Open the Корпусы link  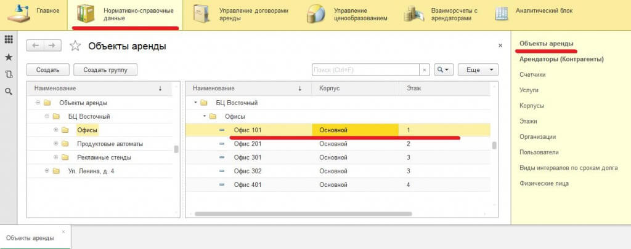532,106
